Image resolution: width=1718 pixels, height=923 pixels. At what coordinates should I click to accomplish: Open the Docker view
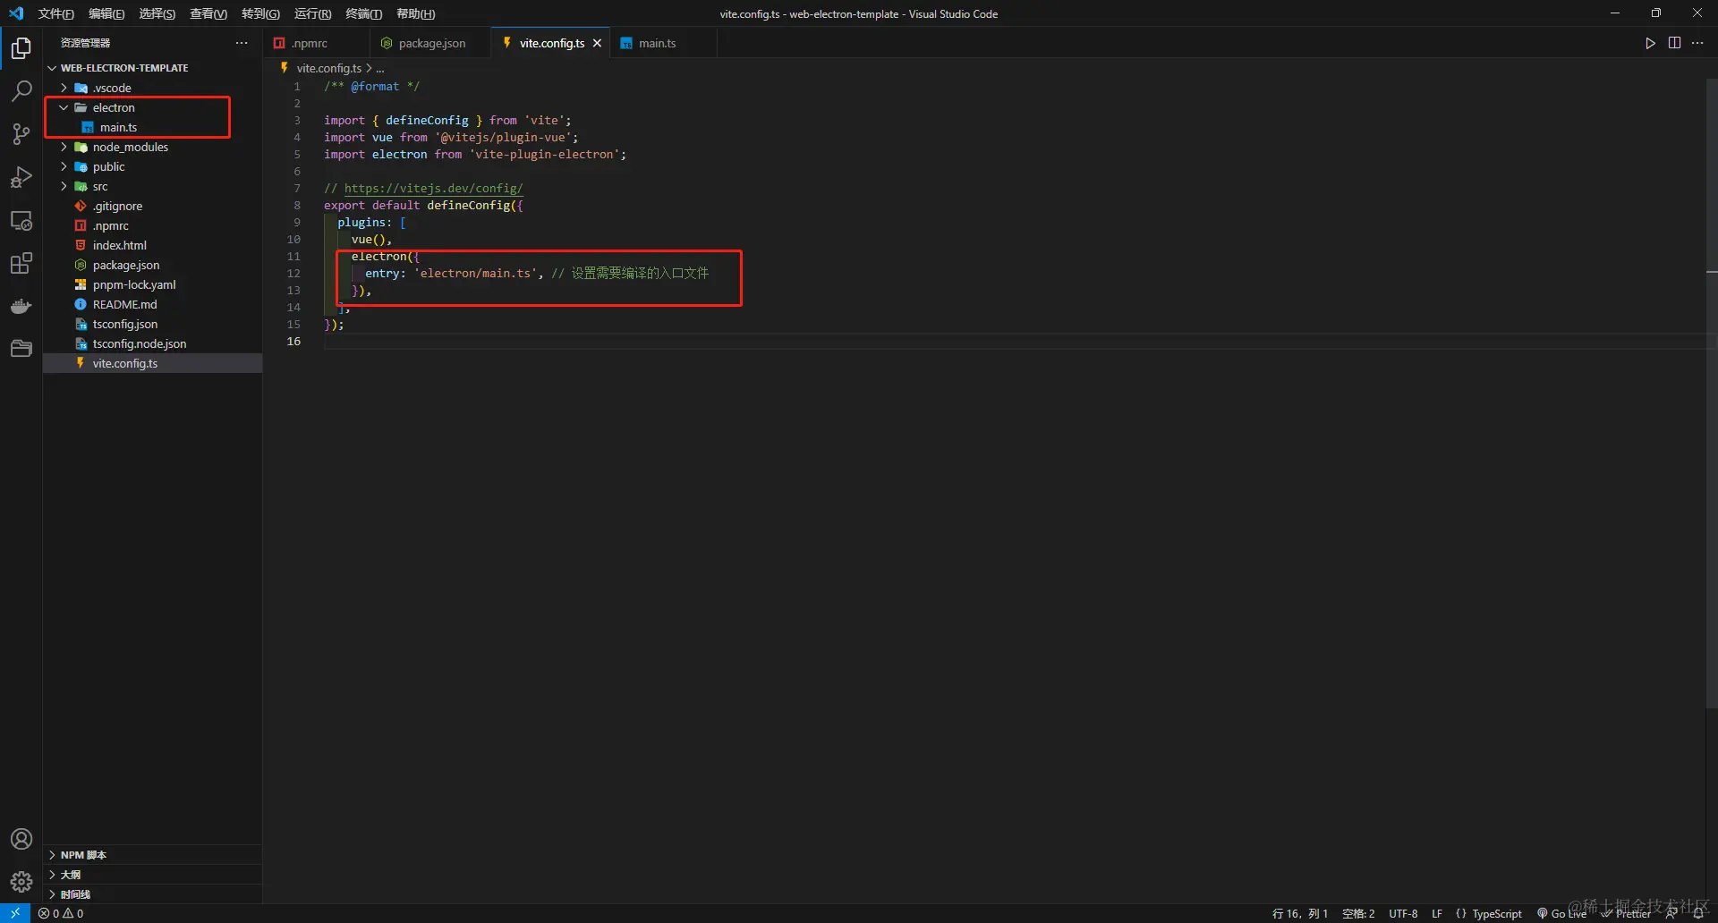[21, 307]
